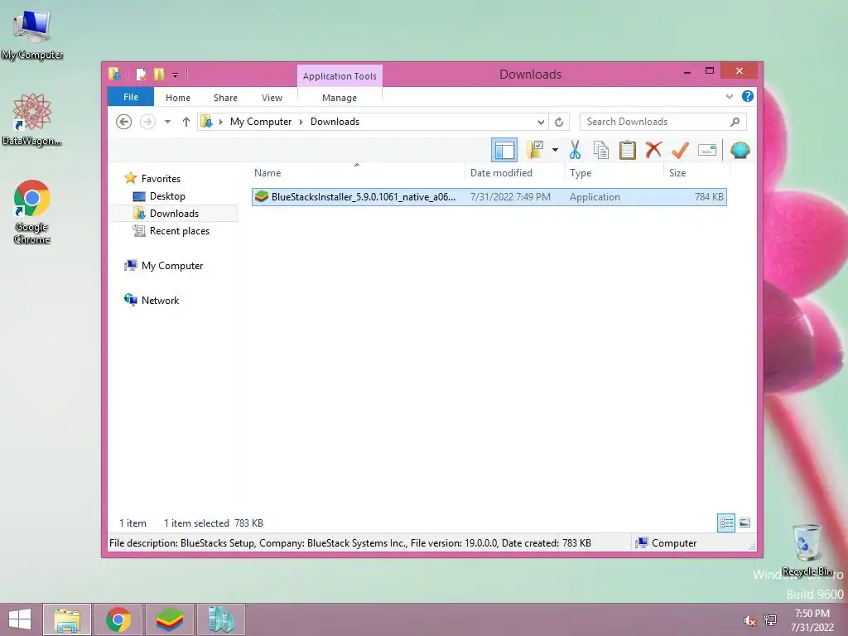This screenshot has width=848, height=636.
Task: Click My Computer in address breadcrumb
Action: [261, 122]
